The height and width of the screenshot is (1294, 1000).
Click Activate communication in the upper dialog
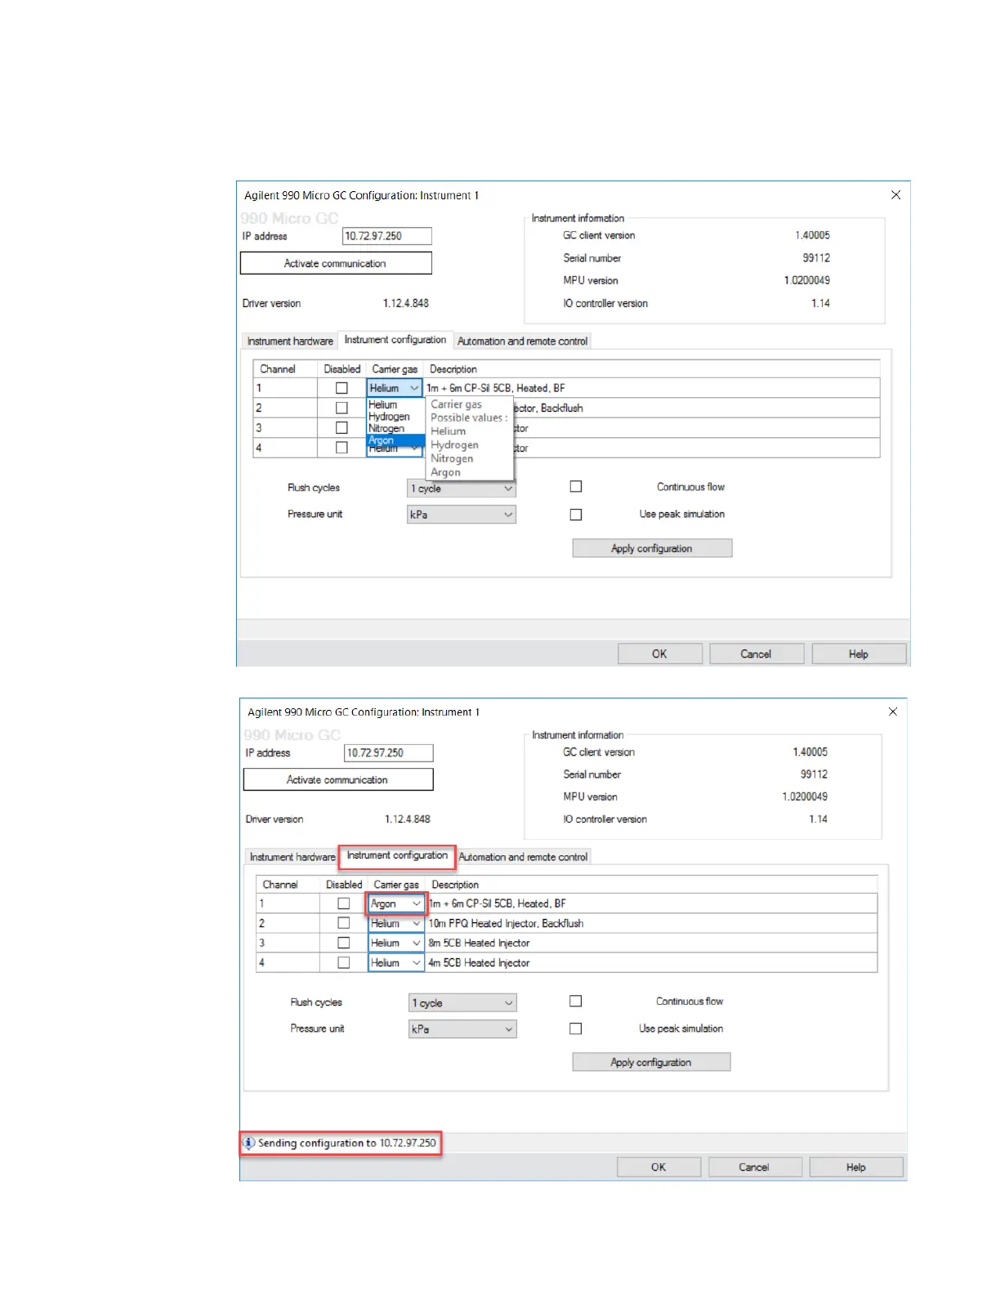(336, 263)
